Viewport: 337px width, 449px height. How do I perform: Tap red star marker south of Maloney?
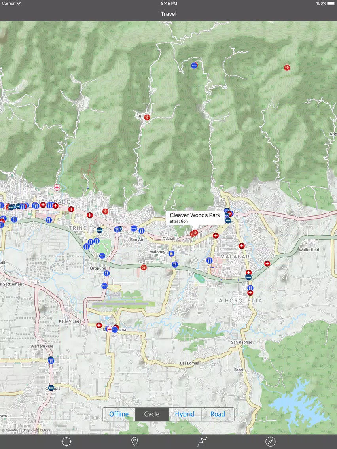(x=144, y=267)
